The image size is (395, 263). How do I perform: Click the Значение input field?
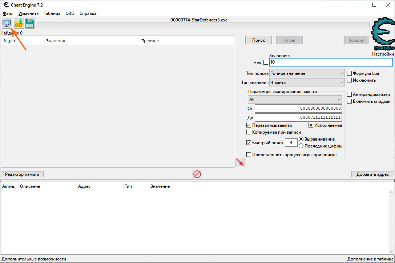tap(331, 62)
